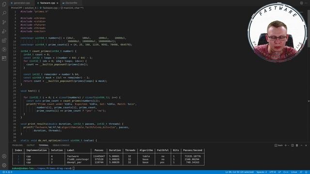Click the feedback icon in status bar
The image size is (310, 174).
[301, 172]
